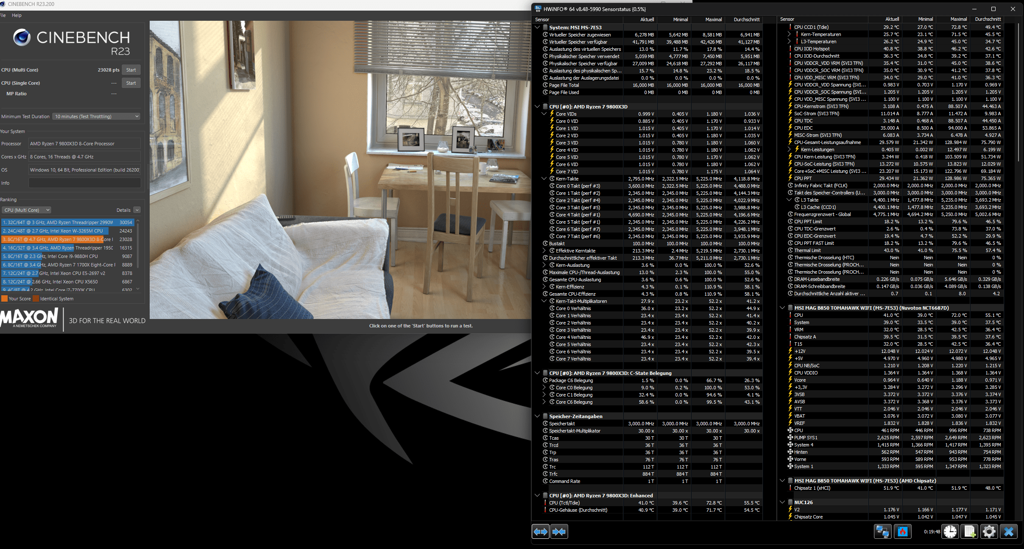Collapse the Kern-Takt-Multiplikatoren node
The width and height of the screenshot is (1024, 549).
point(544,301)
